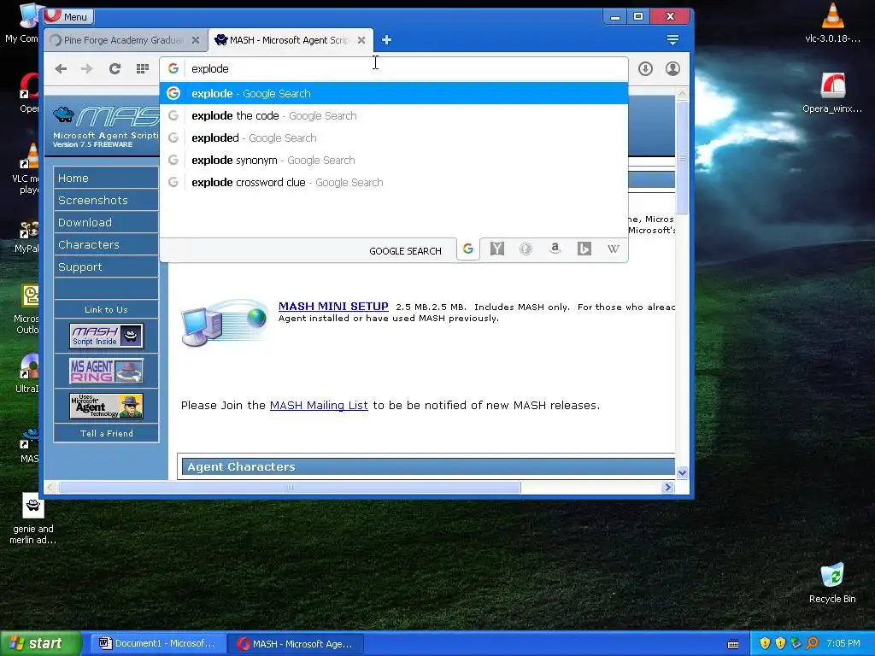Click the first security shield tray icon
Viewport: 875px width, 656px height.
tap(765, 643)
